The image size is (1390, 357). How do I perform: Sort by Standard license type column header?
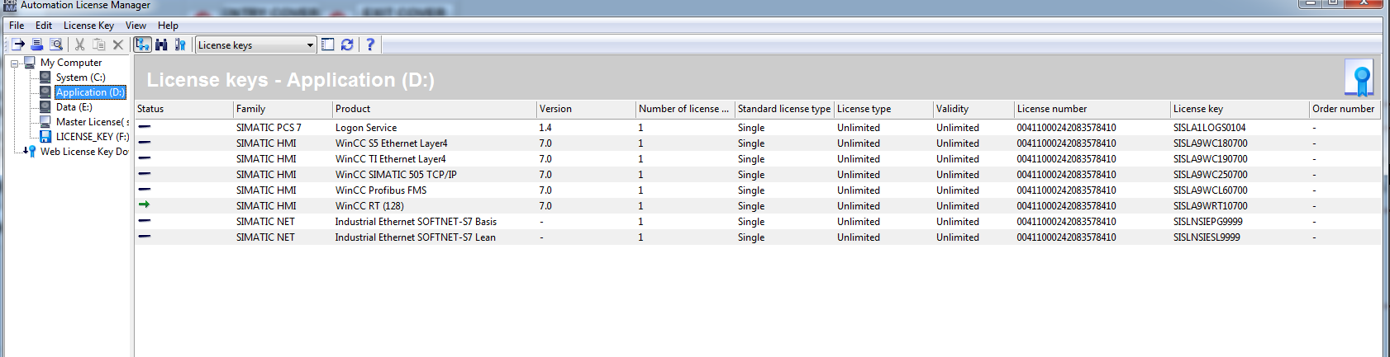(x=785, y=108)
